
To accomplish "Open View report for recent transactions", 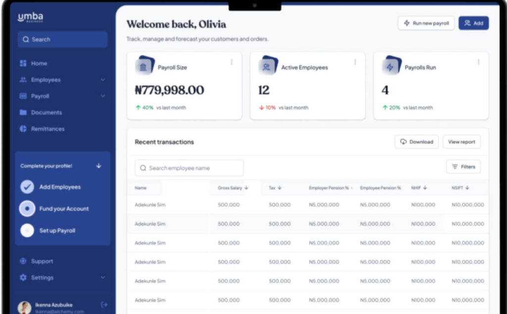I will click(461, 141).
